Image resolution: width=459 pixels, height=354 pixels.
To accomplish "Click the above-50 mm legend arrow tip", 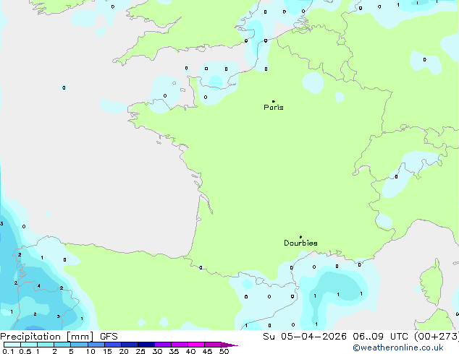I will 230,345.
